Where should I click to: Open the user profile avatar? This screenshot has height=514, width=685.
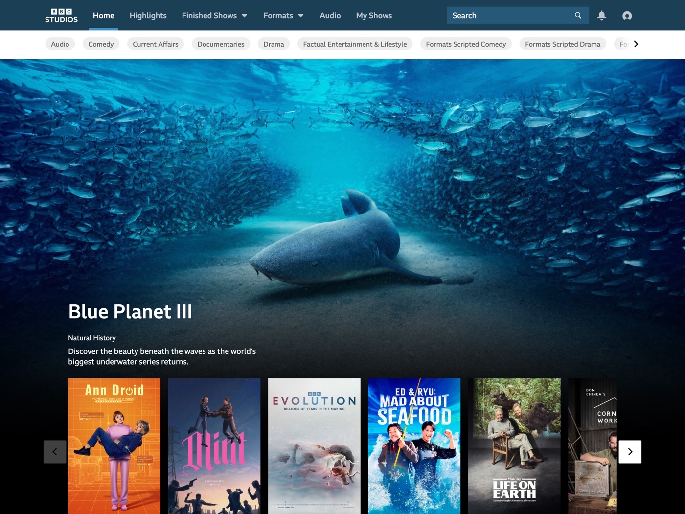pos(627,16)
